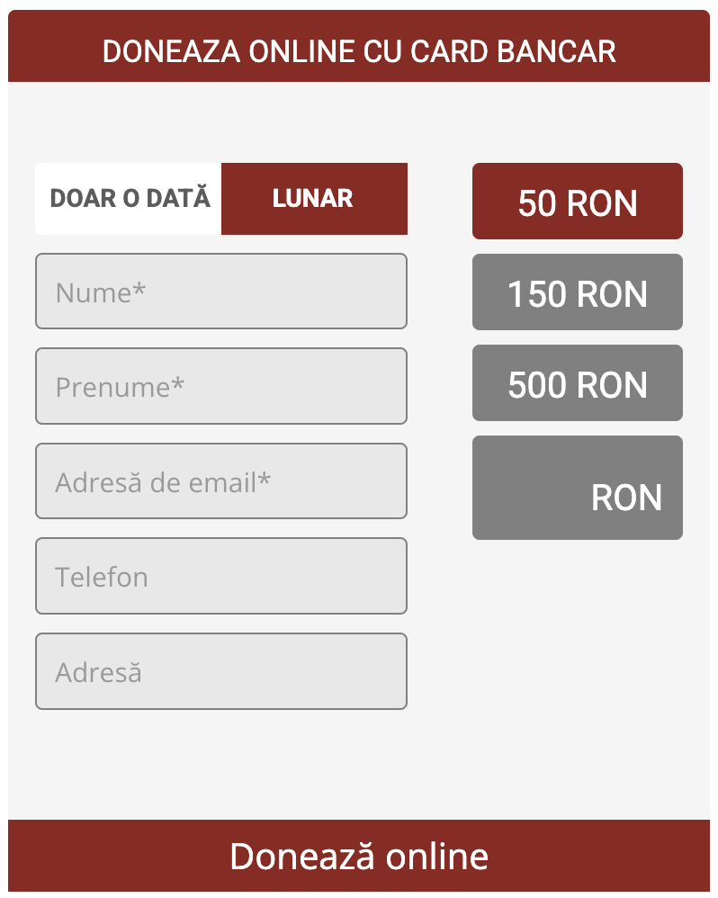718x898 pixels.
Task: Enter the last name box labeled Nume
Action: tap(220, 292)
